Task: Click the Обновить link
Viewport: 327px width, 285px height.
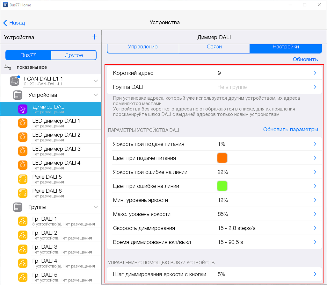Action: coord(305,59)
